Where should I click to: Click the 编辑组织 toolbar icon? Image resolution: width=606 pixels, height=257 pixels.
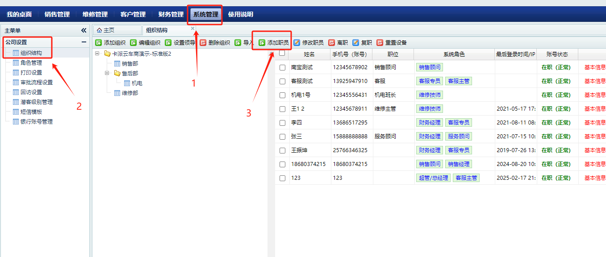(134, 43)
